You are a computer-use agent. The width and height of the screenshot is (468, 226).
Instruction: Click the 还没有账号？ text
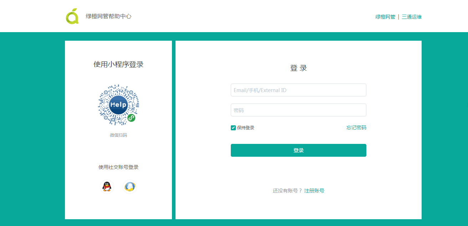[288, 191]
